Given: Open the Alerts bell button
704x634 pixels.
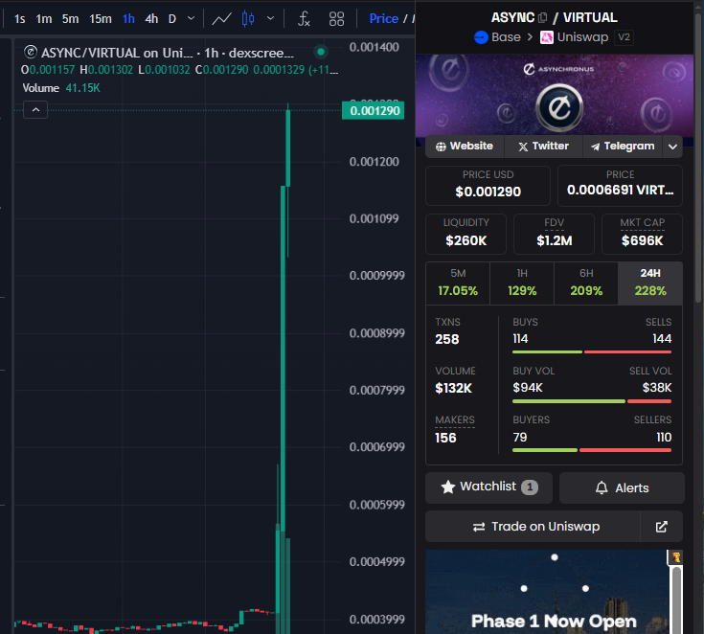Looking at the screenshot, I should click(x=622, y=487).
